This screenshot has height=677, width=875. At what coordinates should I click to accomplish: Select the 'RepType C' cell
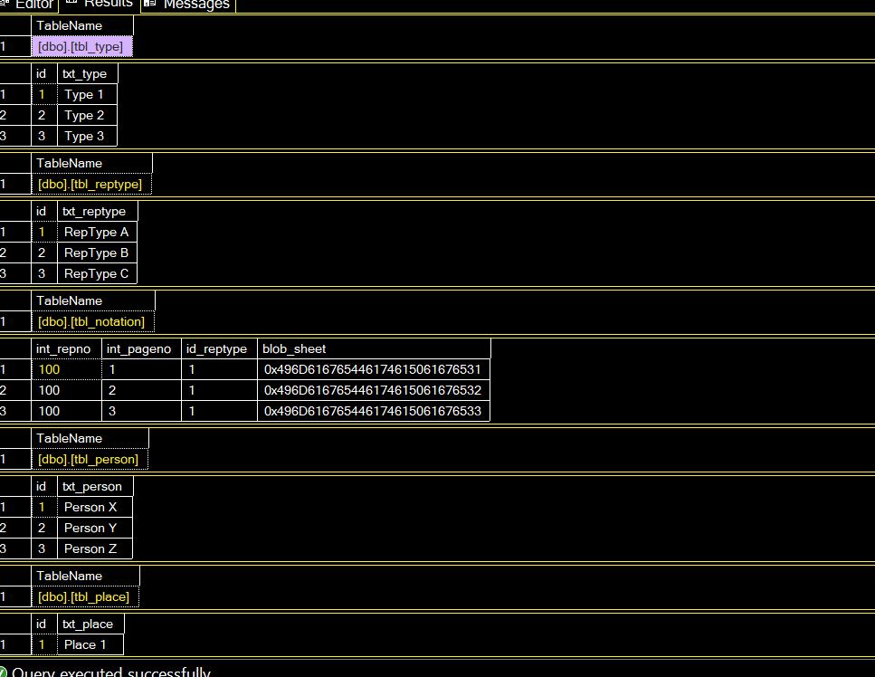click(97, 273)
